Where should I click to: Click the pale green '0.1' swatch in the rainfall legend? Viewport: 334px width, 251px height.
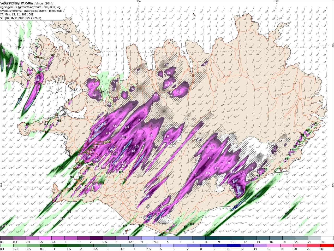click(7, 246)
